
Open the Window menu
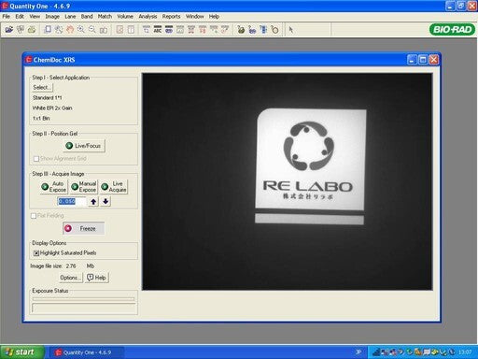(x=195, y=16)
